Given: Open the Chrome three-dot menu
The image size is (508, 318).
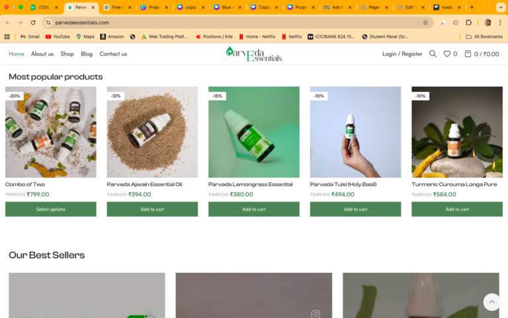Looking at the screenshot, I should point(501,22).
